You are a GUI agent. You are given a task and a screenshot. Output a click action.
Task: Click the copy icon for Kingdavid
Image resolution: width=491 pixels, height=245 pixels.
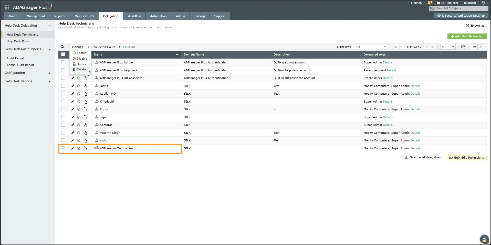point(85,102)
